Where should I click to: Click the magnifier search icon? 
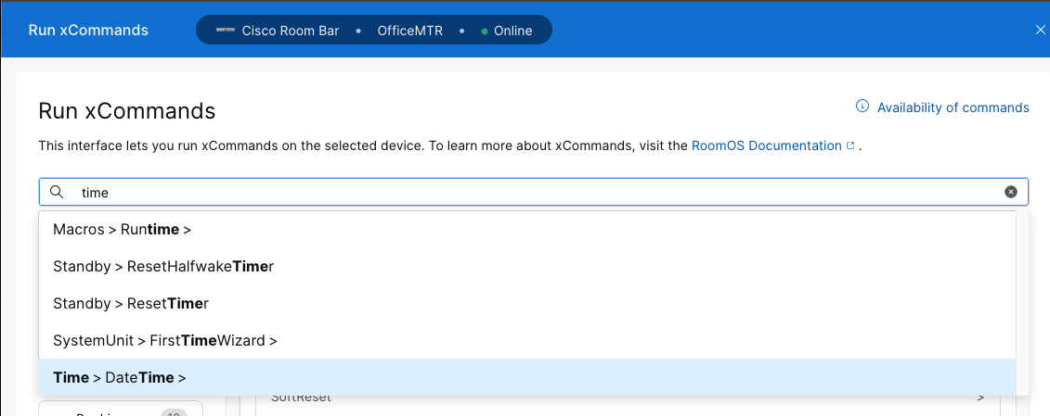[x=57, y=192]
